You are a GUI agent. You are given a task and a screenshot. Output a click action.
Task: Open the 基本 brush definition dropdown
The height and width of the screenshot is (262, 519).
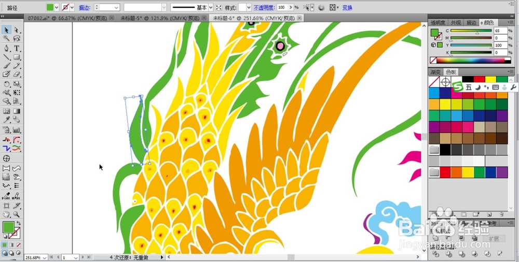pos(211,7)
